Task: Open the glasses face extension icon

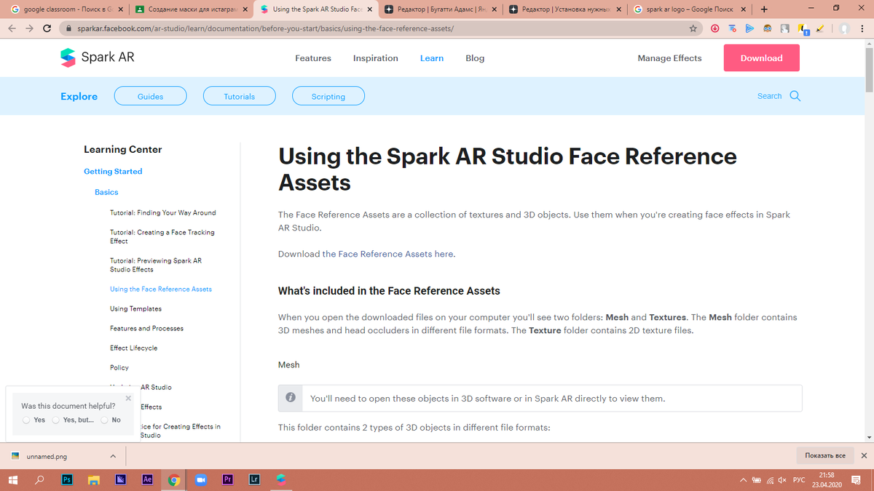Action: (x=768, y=29)
